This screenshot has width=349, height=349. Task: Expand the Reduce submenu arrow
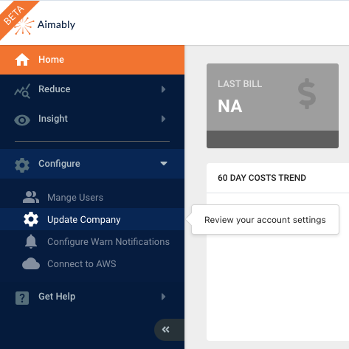163,89
